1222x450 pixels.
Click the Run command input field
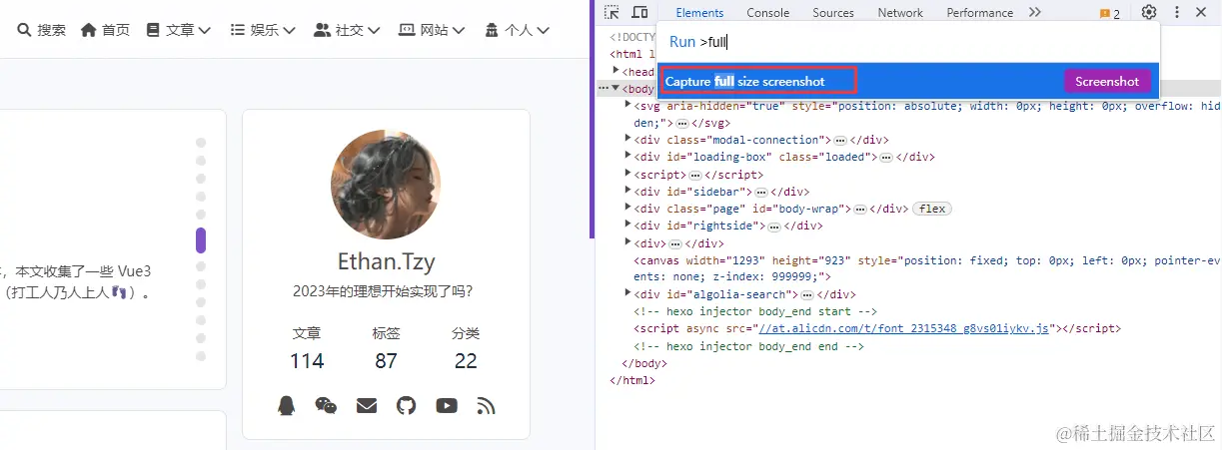(907, 42)
